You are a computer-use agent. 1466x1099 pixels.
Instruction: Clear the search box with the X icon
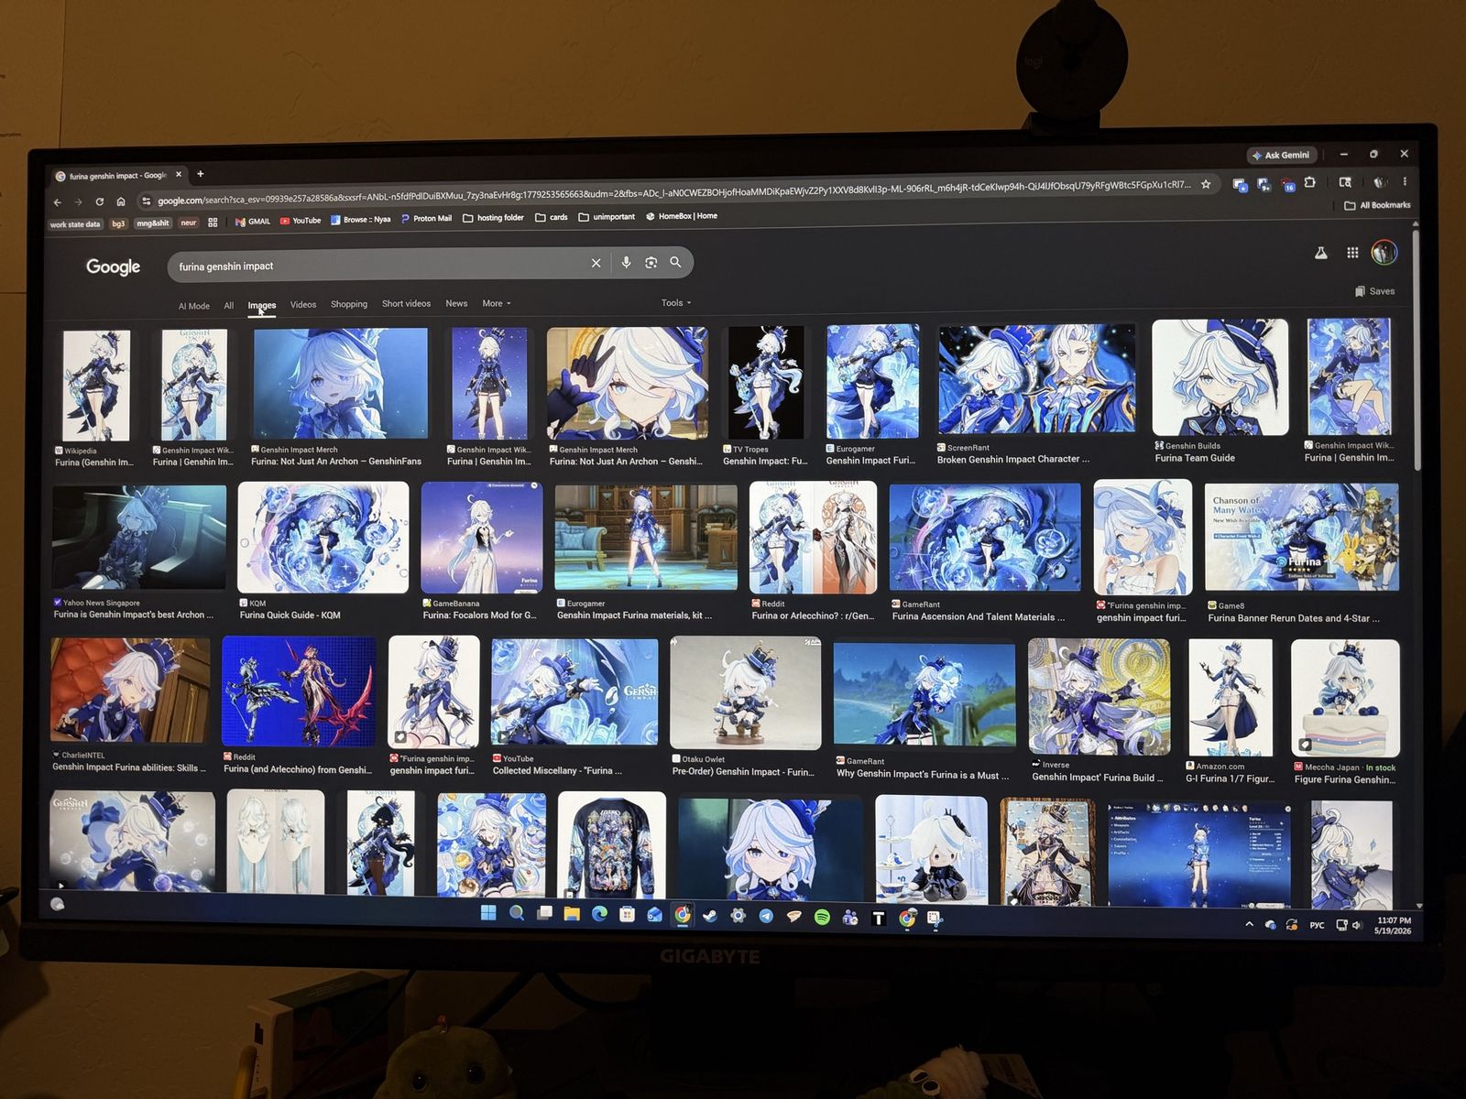click(596, 263)
